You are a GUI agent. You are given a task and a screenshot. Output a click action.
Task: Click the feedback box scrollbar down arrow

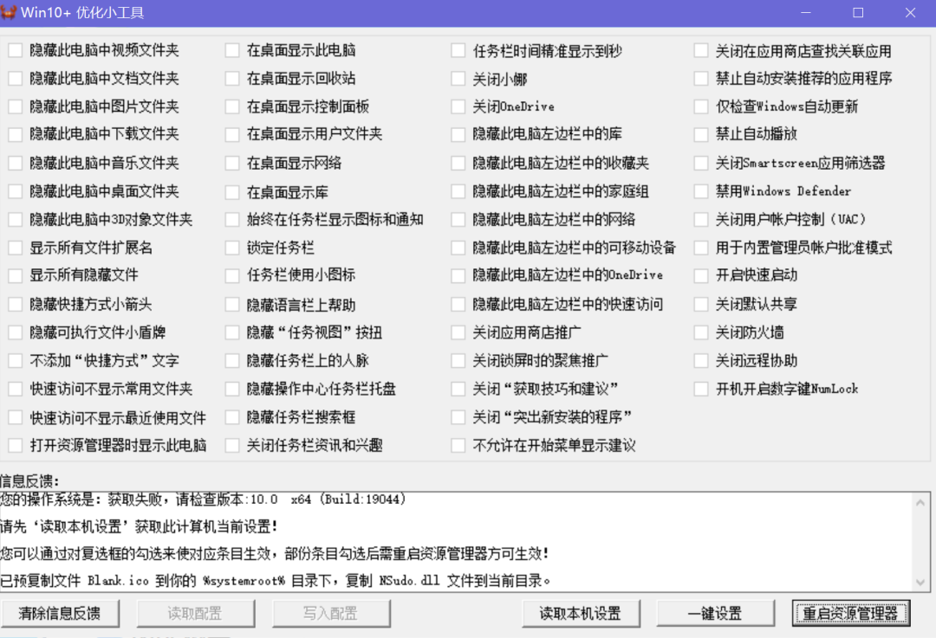[x=923, y=582]
